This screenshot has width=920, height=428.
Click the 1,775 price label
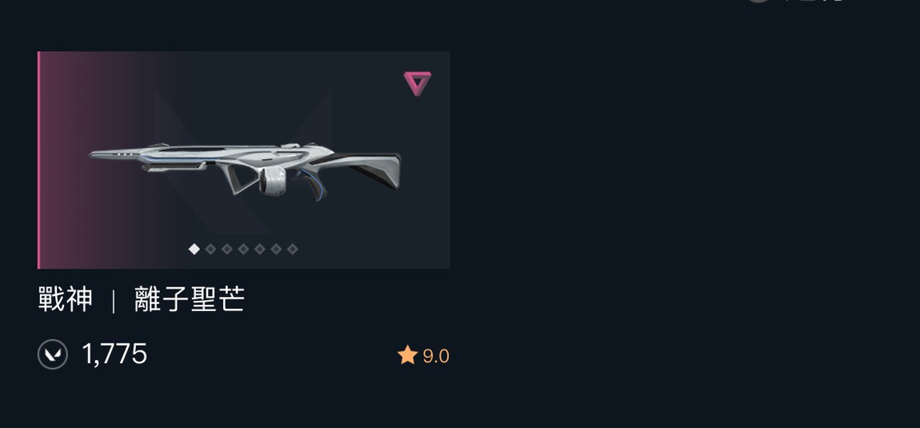click(x=114, y=354)
